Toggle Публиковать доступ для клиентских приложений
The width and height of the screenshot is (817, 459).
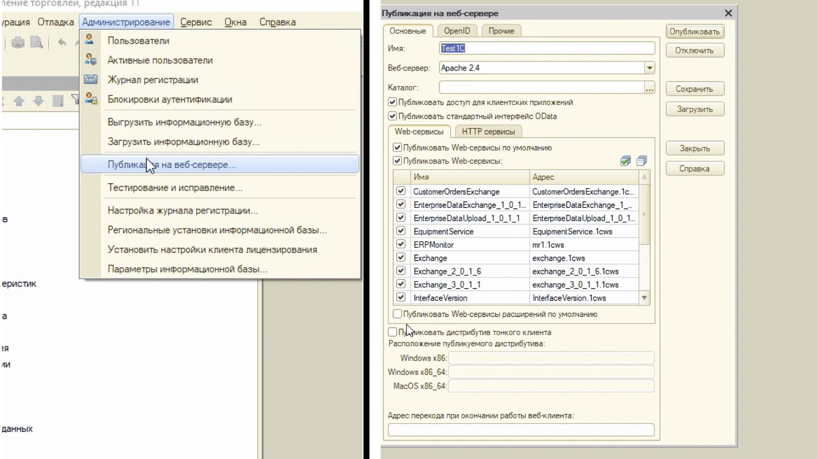(392, 102)
